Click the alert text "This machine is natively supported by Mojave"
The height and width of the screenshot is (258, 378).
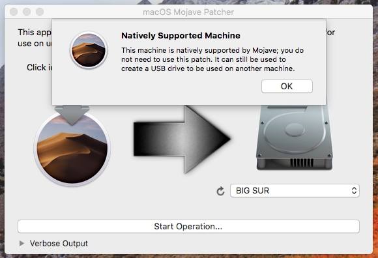pyautogui.click(x=200, y=50)
